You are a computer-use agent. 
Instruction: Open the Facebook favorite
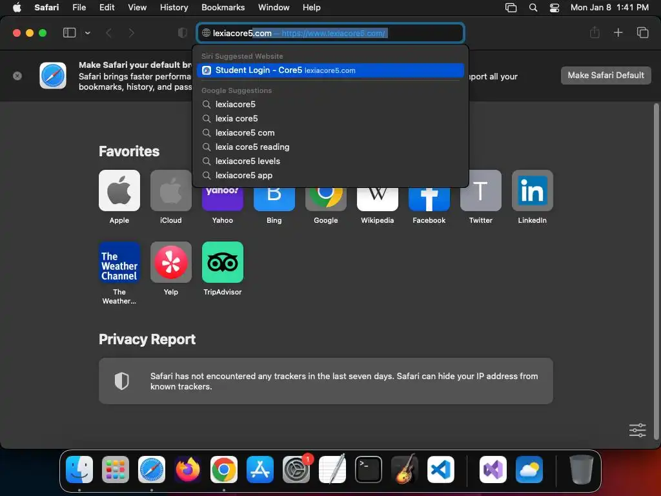[429, 199]
